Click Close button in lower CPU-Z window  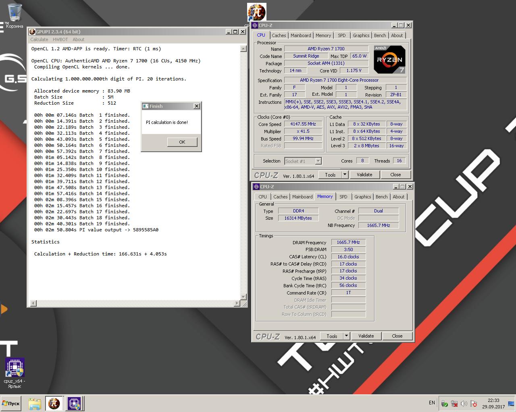[x=397, y=336]
